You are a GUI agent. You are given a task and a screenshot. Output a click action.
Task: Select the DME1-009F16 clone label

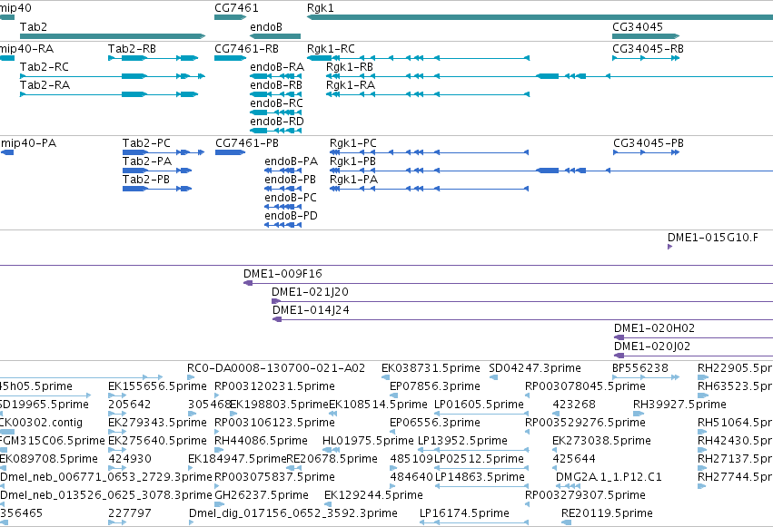pos(282,274)
